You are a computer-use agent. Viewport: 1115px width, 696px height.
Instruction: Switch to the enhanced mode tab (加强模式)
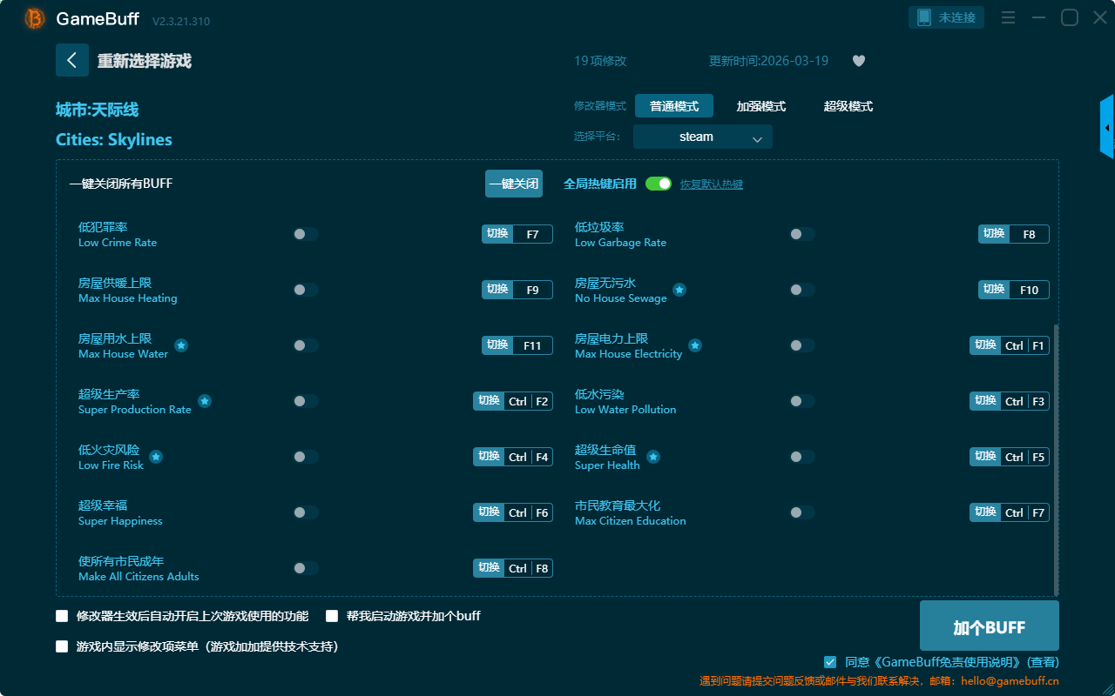[x=760, y=106]
